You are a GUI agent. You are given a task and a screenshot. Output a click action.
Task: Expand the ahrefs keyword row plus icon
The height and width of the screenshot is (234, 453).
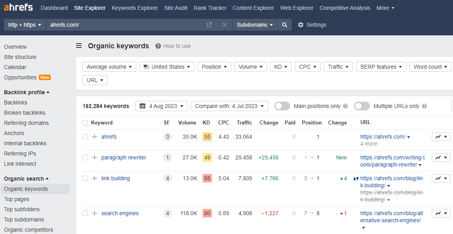click(x=95, y=137)
